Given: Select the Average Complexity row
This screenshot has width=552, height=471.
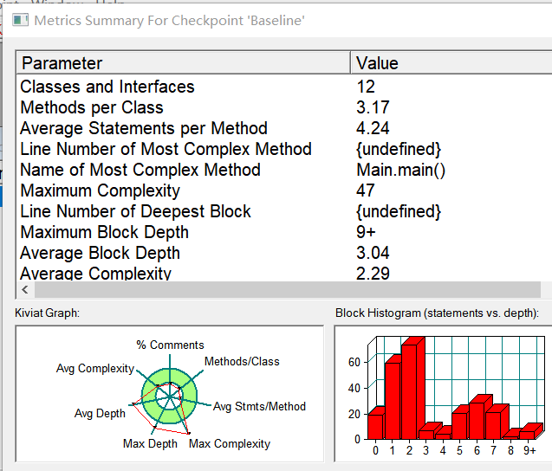Looking at the screenshot, I should pos(284,273).
